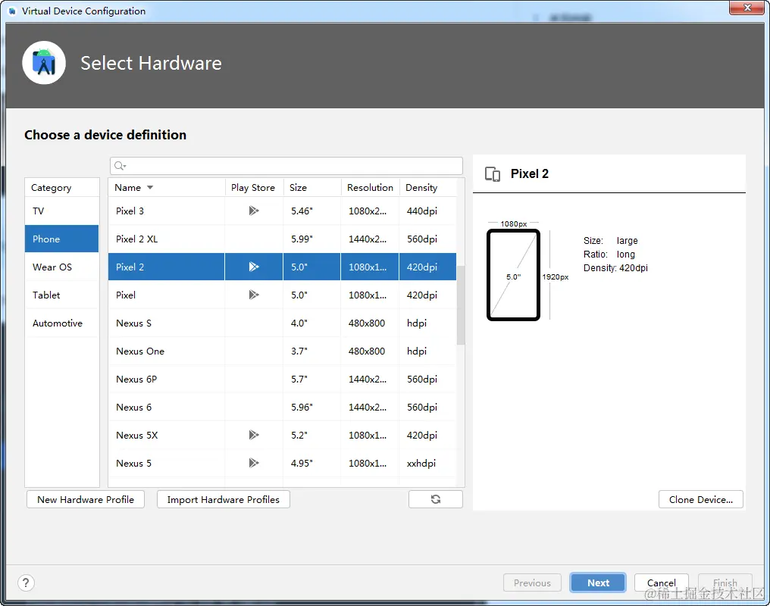Click the 4.95" size cell
Screen dimensions: 770x606
[311, 463]
